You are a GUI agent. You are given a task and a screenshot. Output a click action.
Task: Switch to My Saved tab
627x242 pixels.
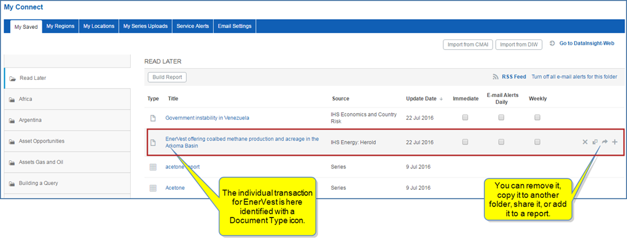point(26,27)
